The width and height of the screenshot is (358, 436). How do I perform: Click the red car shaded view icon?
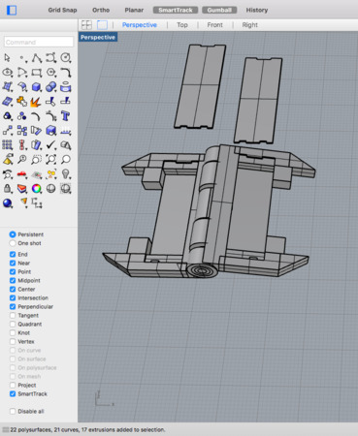click(x=22, y=174)
